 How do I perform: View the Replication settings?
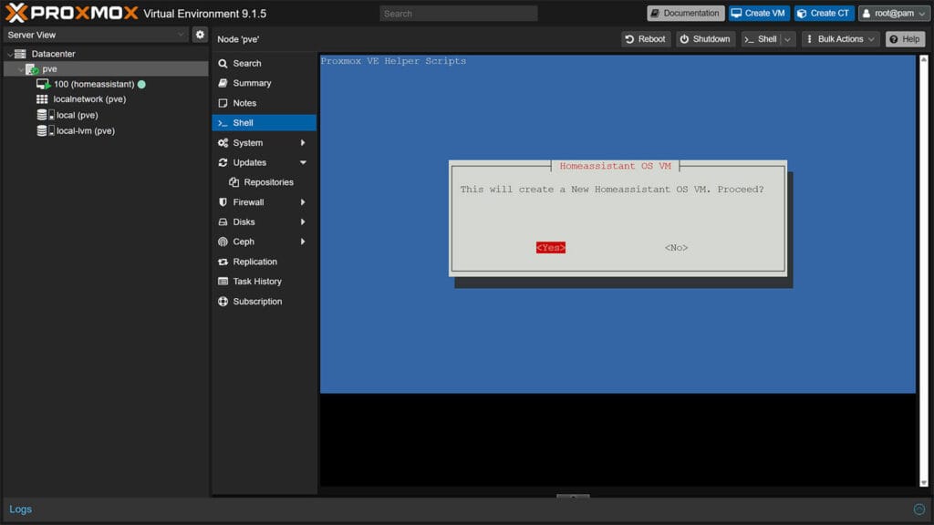click(254, 262)
